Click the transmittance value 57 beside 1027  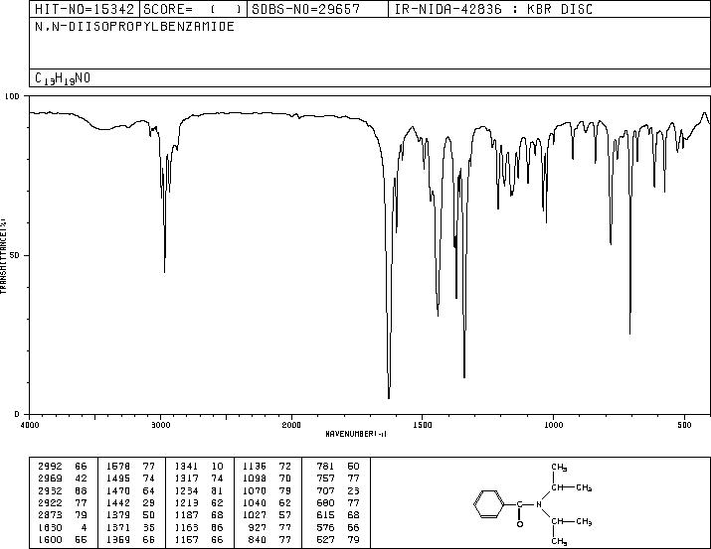(285, 515)
